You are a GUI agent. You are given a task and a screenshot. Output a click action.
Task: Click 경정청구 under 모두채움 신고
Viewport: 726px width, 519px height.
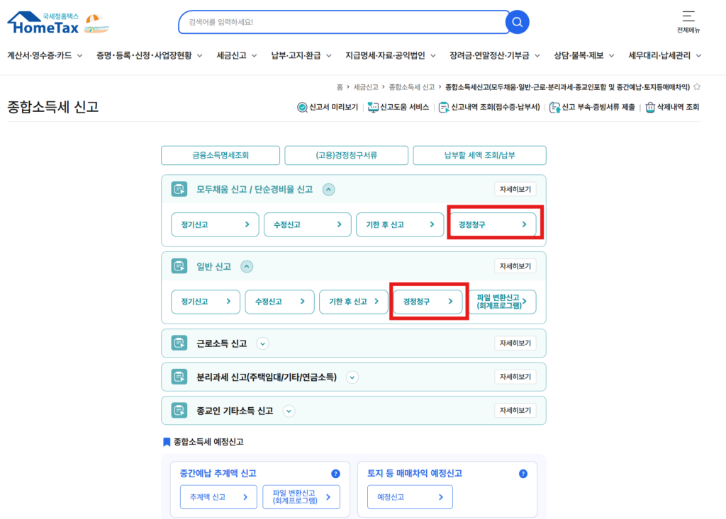[x=493, y=224]
